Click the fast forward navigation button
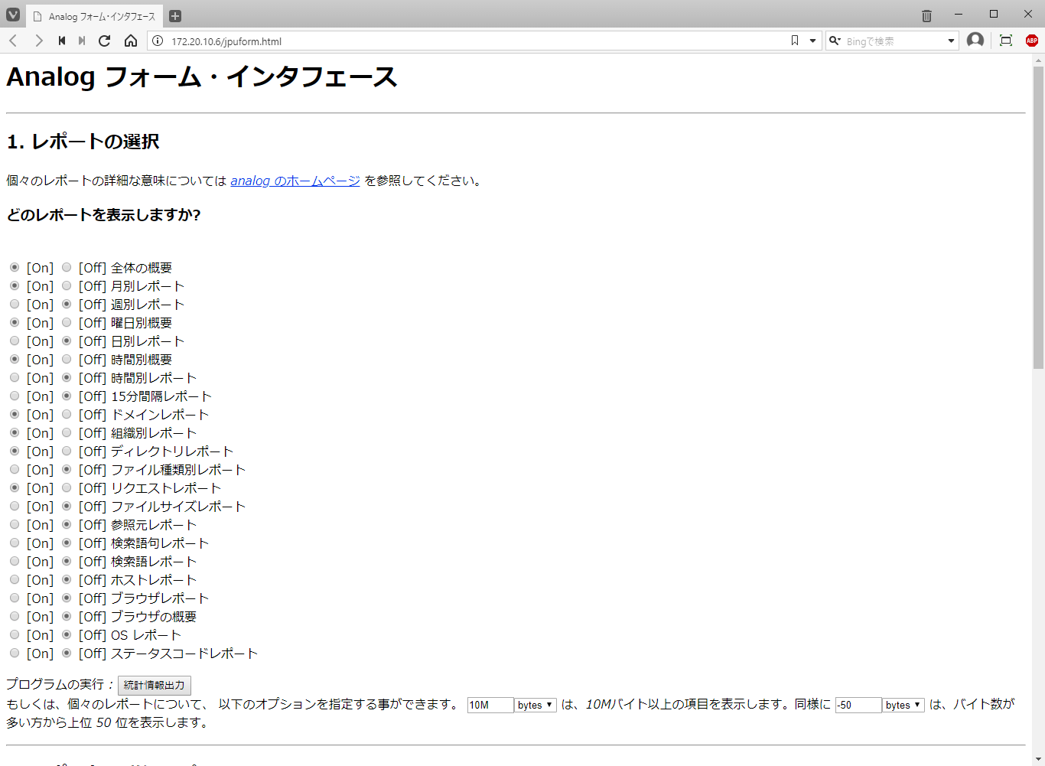Image resolution: width=1045 pixels, height=766 pixels. [x=82, y=41]
